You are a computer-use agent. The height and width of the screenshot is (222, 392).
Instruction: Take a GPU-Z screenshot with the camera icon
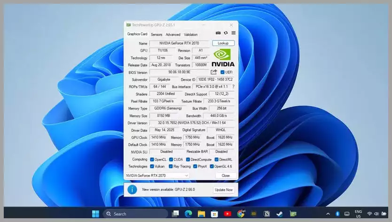point(218,33)
